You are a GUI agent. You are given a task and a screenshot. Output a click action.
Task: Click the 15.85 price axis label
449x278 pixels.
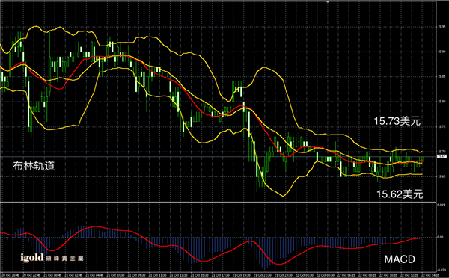coord(442,77)
